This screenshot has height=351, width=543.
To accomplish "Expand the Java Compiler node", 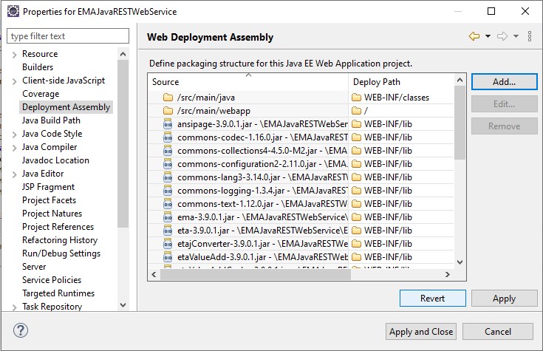I will tap(14, 148).
